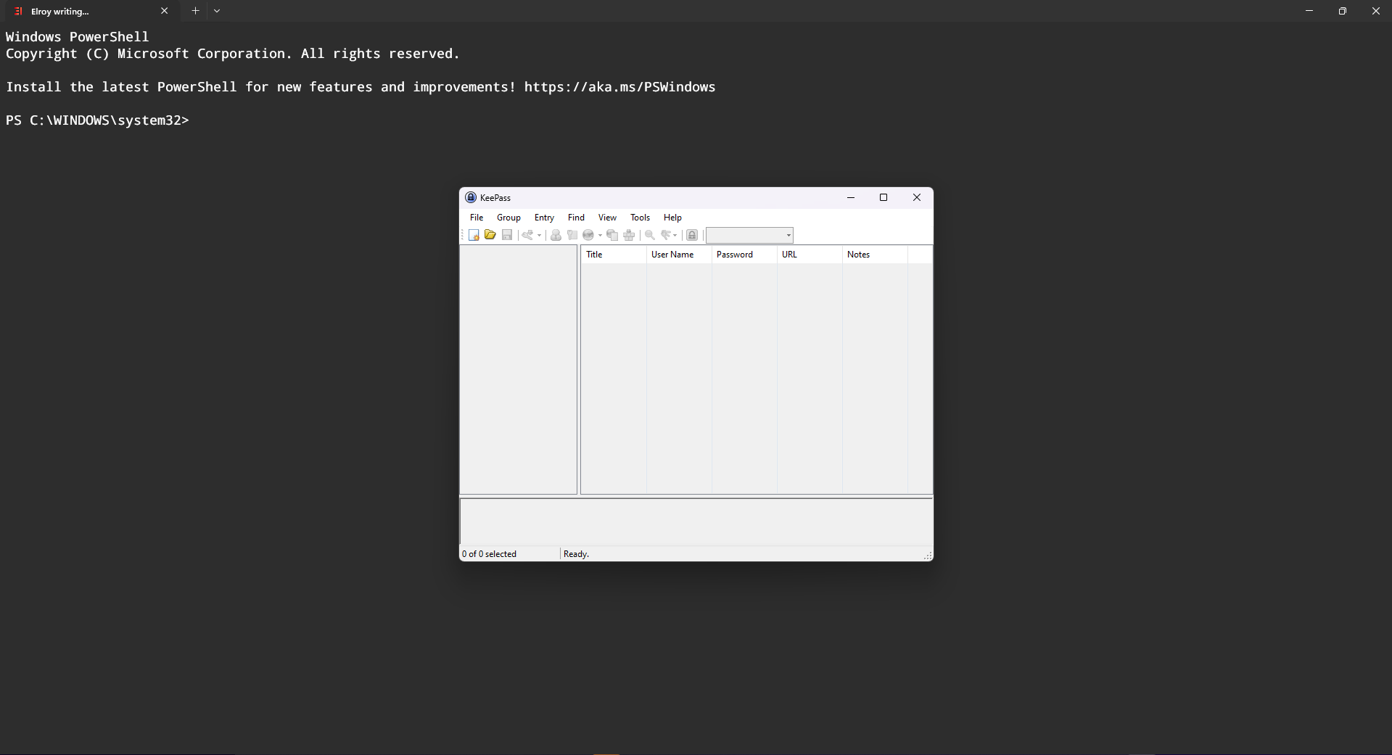Sort by the Notes column header

(875, 255)
